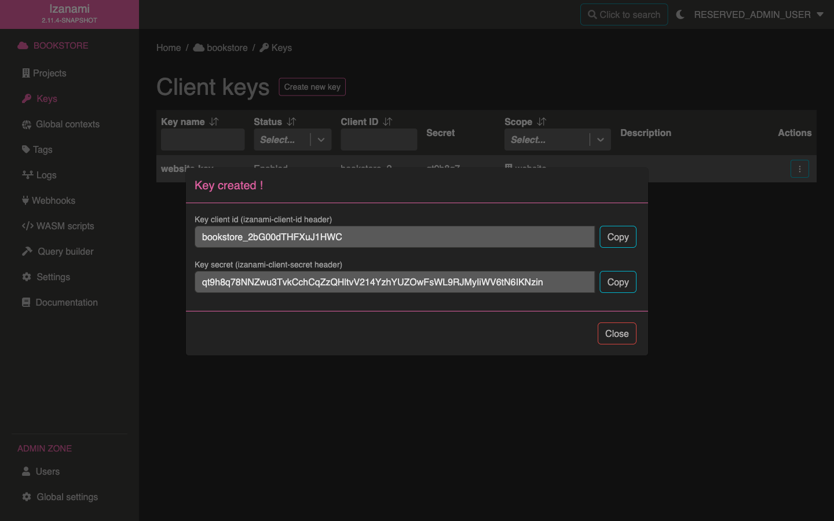Click the Click to search box
Viewport: 834px width, 521px height.
(x=624, y=14)
